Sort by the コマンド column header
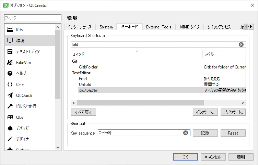This screenshot has width=258, height=165. [x=137, y=54]
